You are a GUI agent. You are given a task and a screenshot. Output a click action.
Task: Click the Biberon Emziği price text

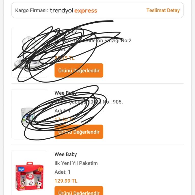click(x=64, y=58)
